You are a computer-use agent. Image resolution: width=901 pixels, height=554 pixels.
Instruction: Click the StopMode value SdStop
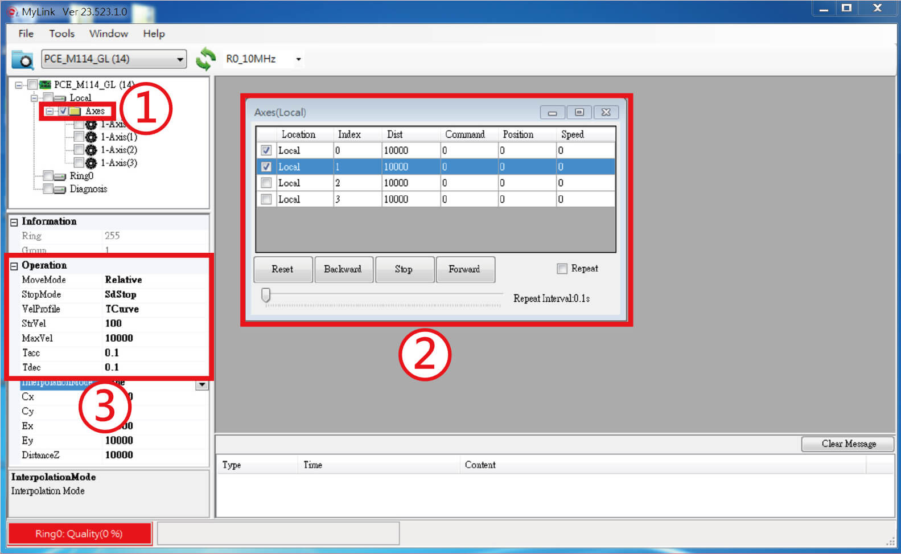click(121, 295)
